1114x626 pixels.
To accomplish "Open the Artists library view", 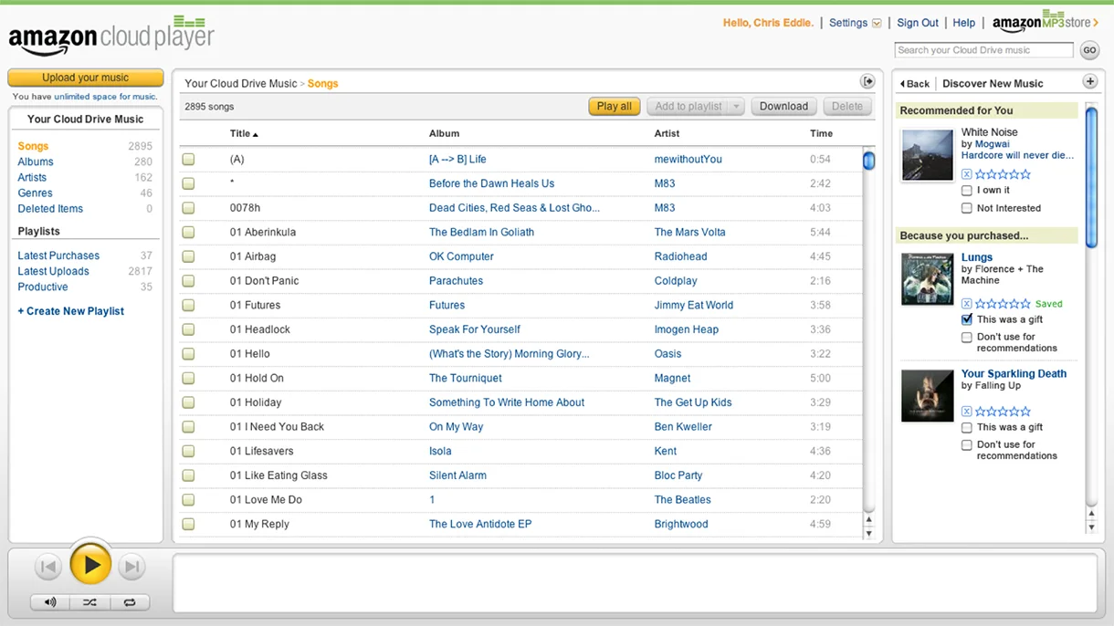I will tap(32, 177).
